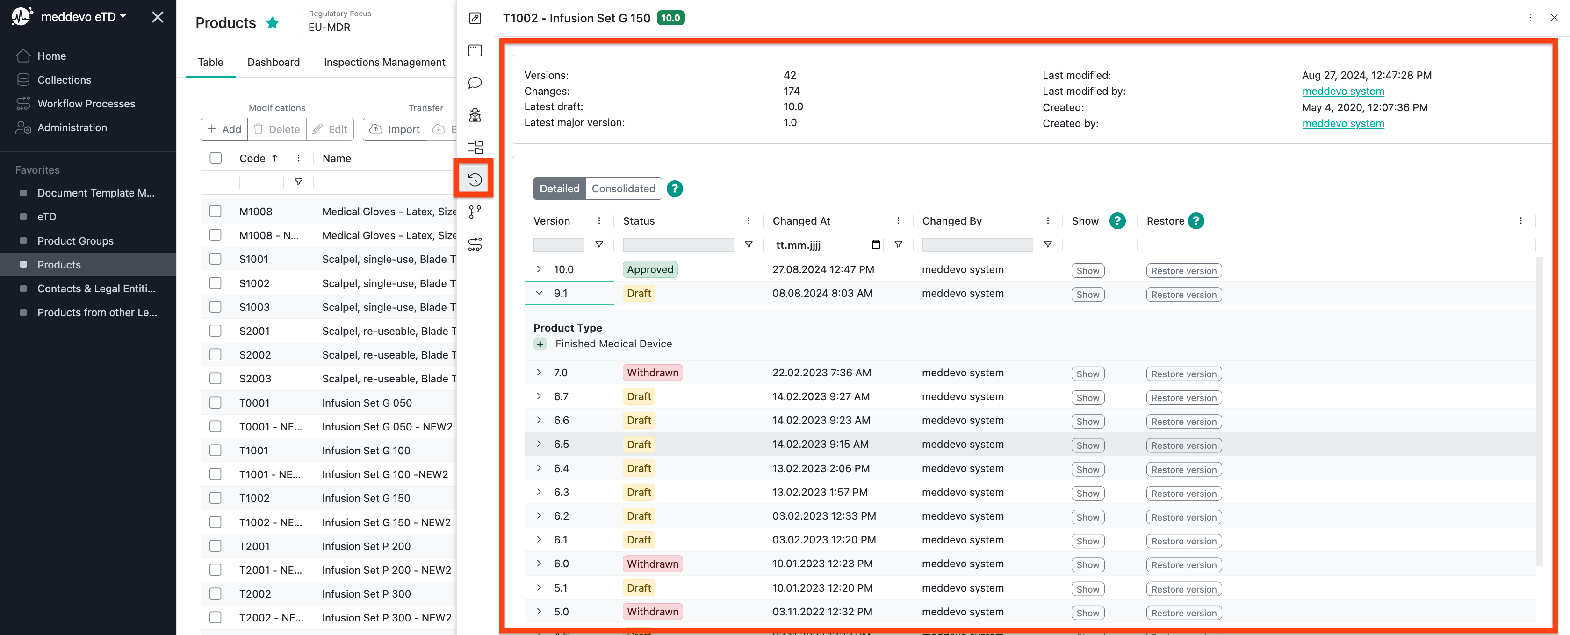The image size is (1570, 635).
Task: Expand version 10.0 row
Action: (x=539, y=269)
